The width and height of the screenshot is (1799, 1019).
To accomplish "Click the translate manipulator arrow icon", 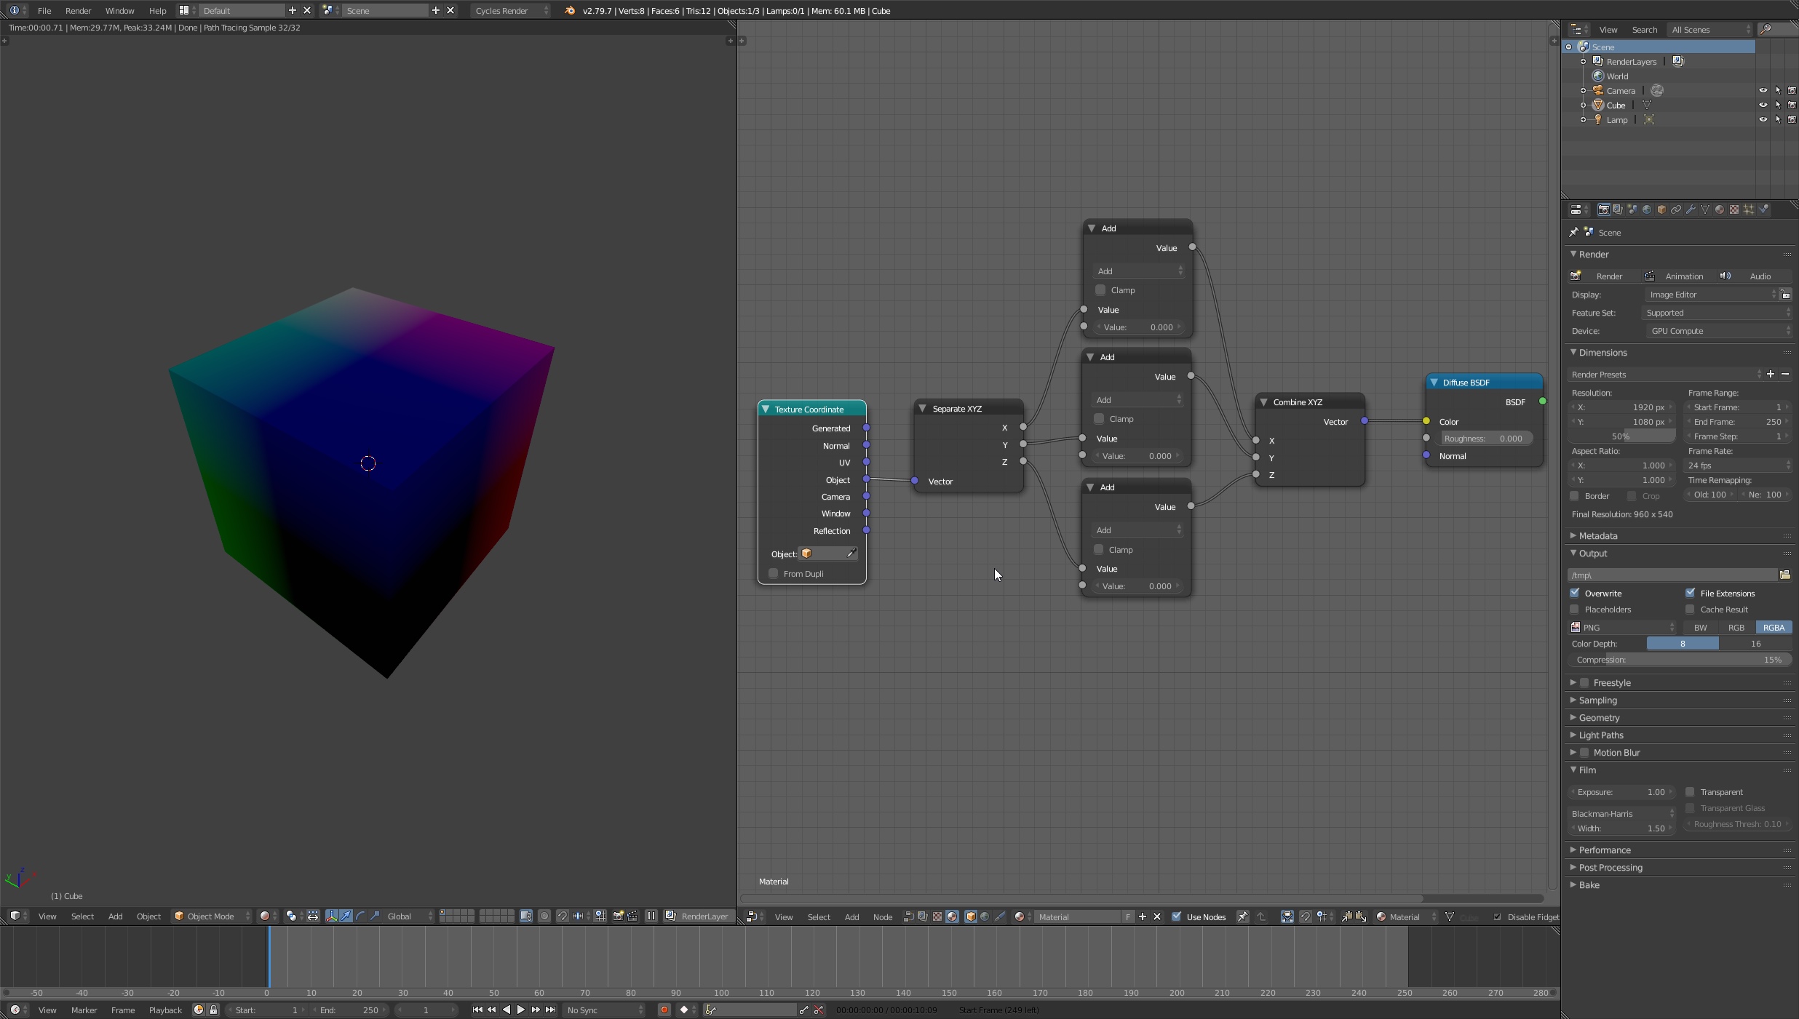I will click(346, 916).
